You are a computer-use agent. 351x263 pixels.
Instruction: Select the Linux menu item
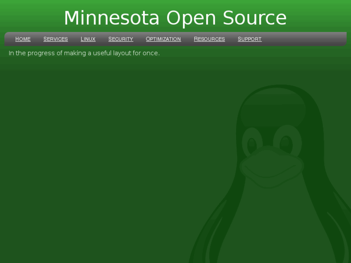[88, 39]
